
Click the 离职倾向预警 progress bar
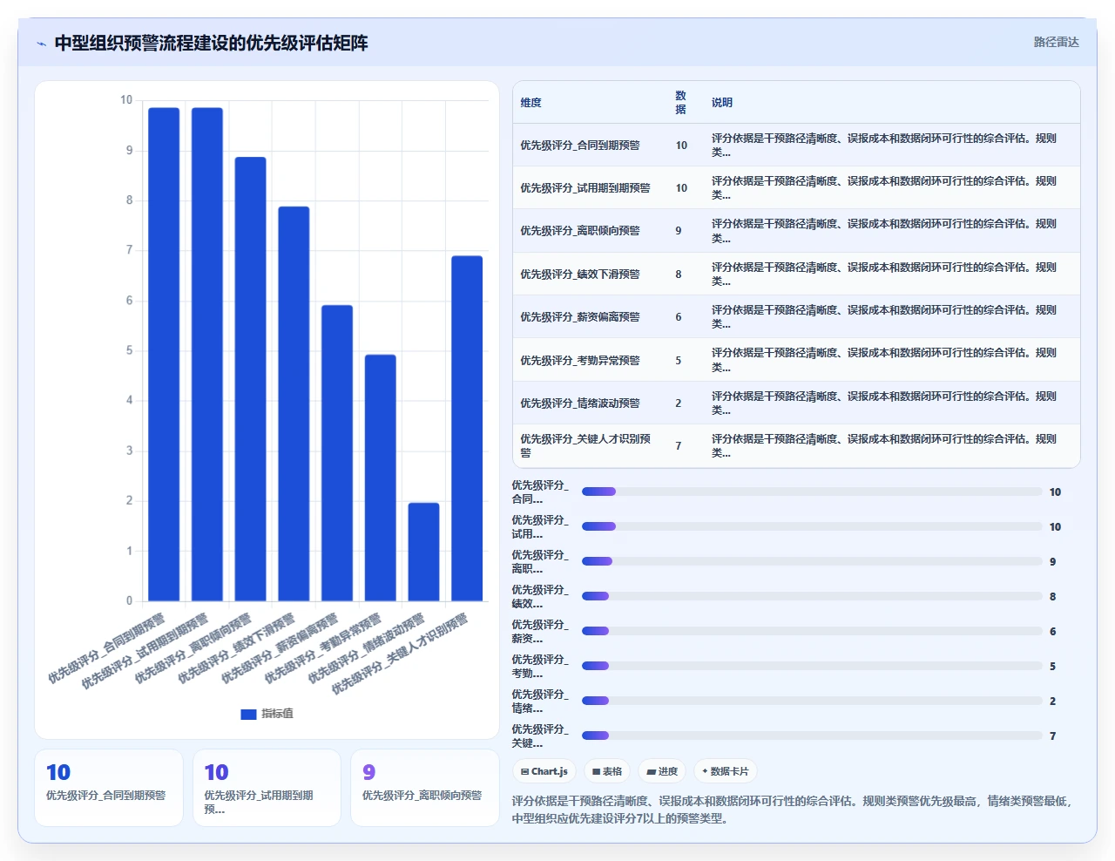[x=812, y=561]
